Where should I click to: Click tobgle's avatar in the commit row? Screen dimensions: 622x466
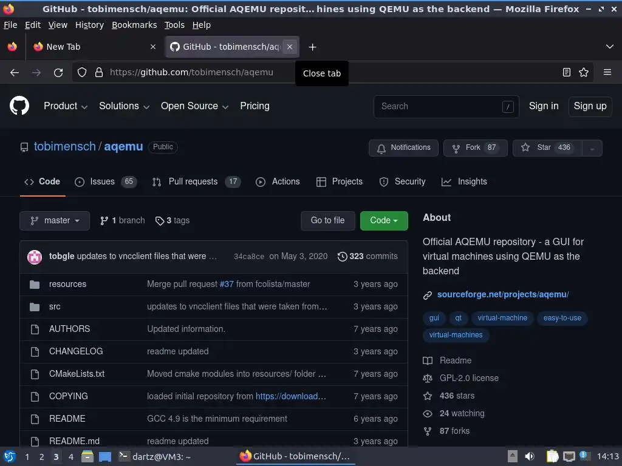click(x=35, y=257)
